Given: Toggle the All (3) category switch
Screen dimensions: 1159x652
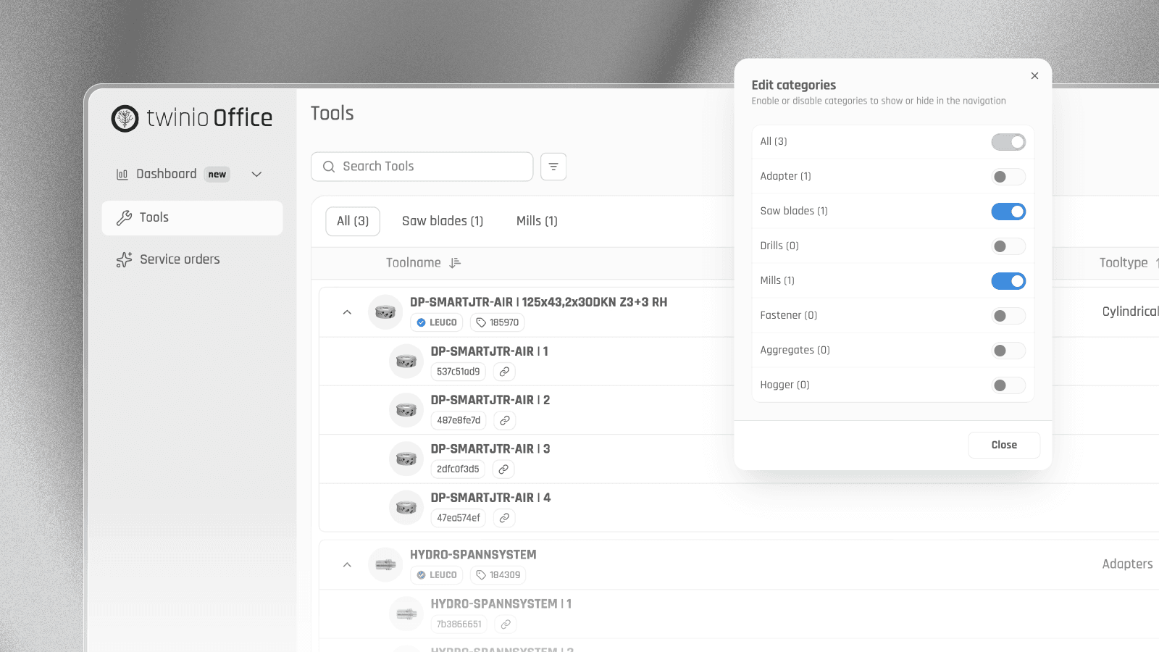Looking at the screenshot, I should pos(1008,142).
